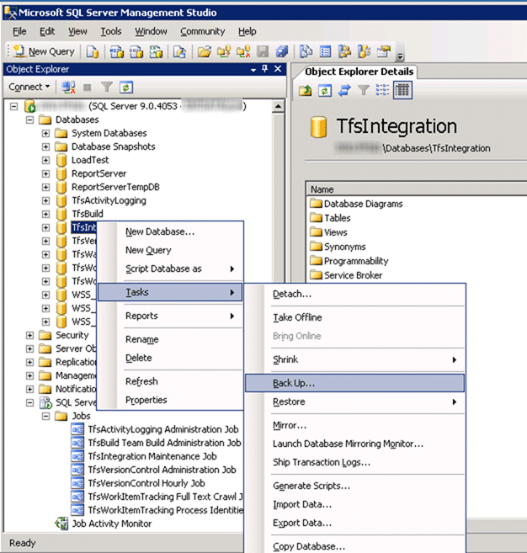This screenshot has width=527, height=553.
Task: Open the View menu
Action: click(77, 31)
